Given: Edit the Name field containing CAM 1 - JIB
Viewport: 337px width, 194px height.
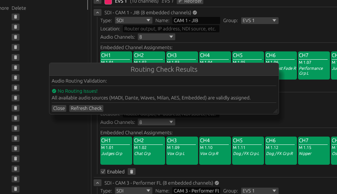Looking at the screenshot, I should (196, 21).
